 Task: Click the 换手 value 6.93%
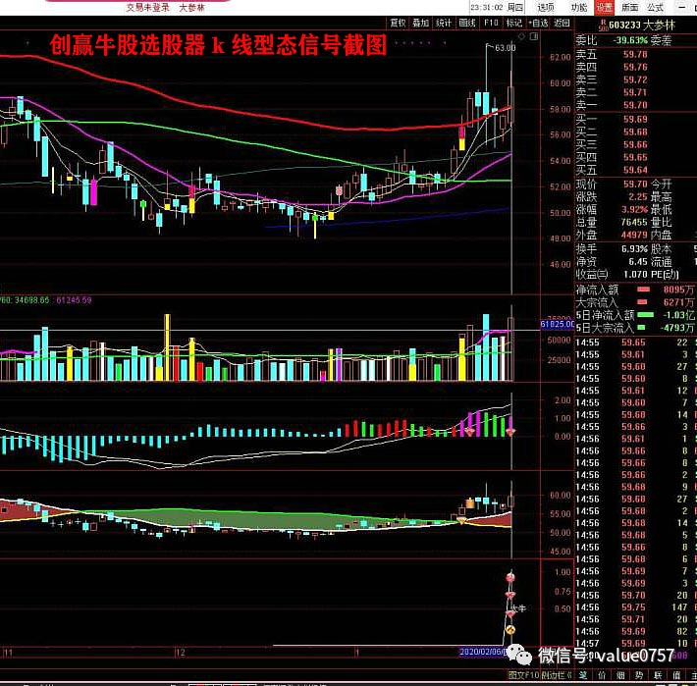634,249
